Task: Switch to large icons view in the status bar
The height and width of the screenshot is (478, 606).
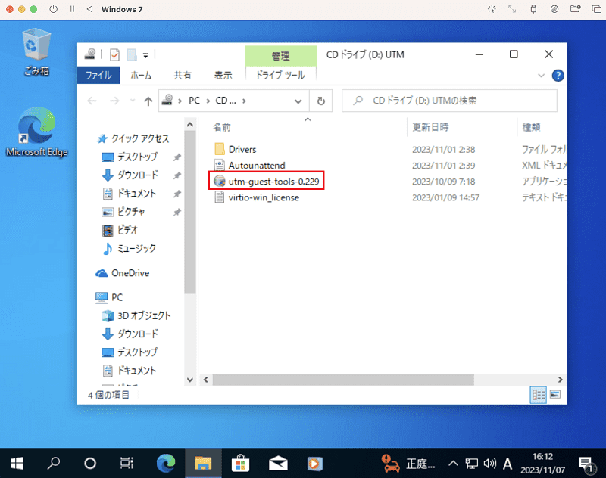Action: click(x=555, y=395)
